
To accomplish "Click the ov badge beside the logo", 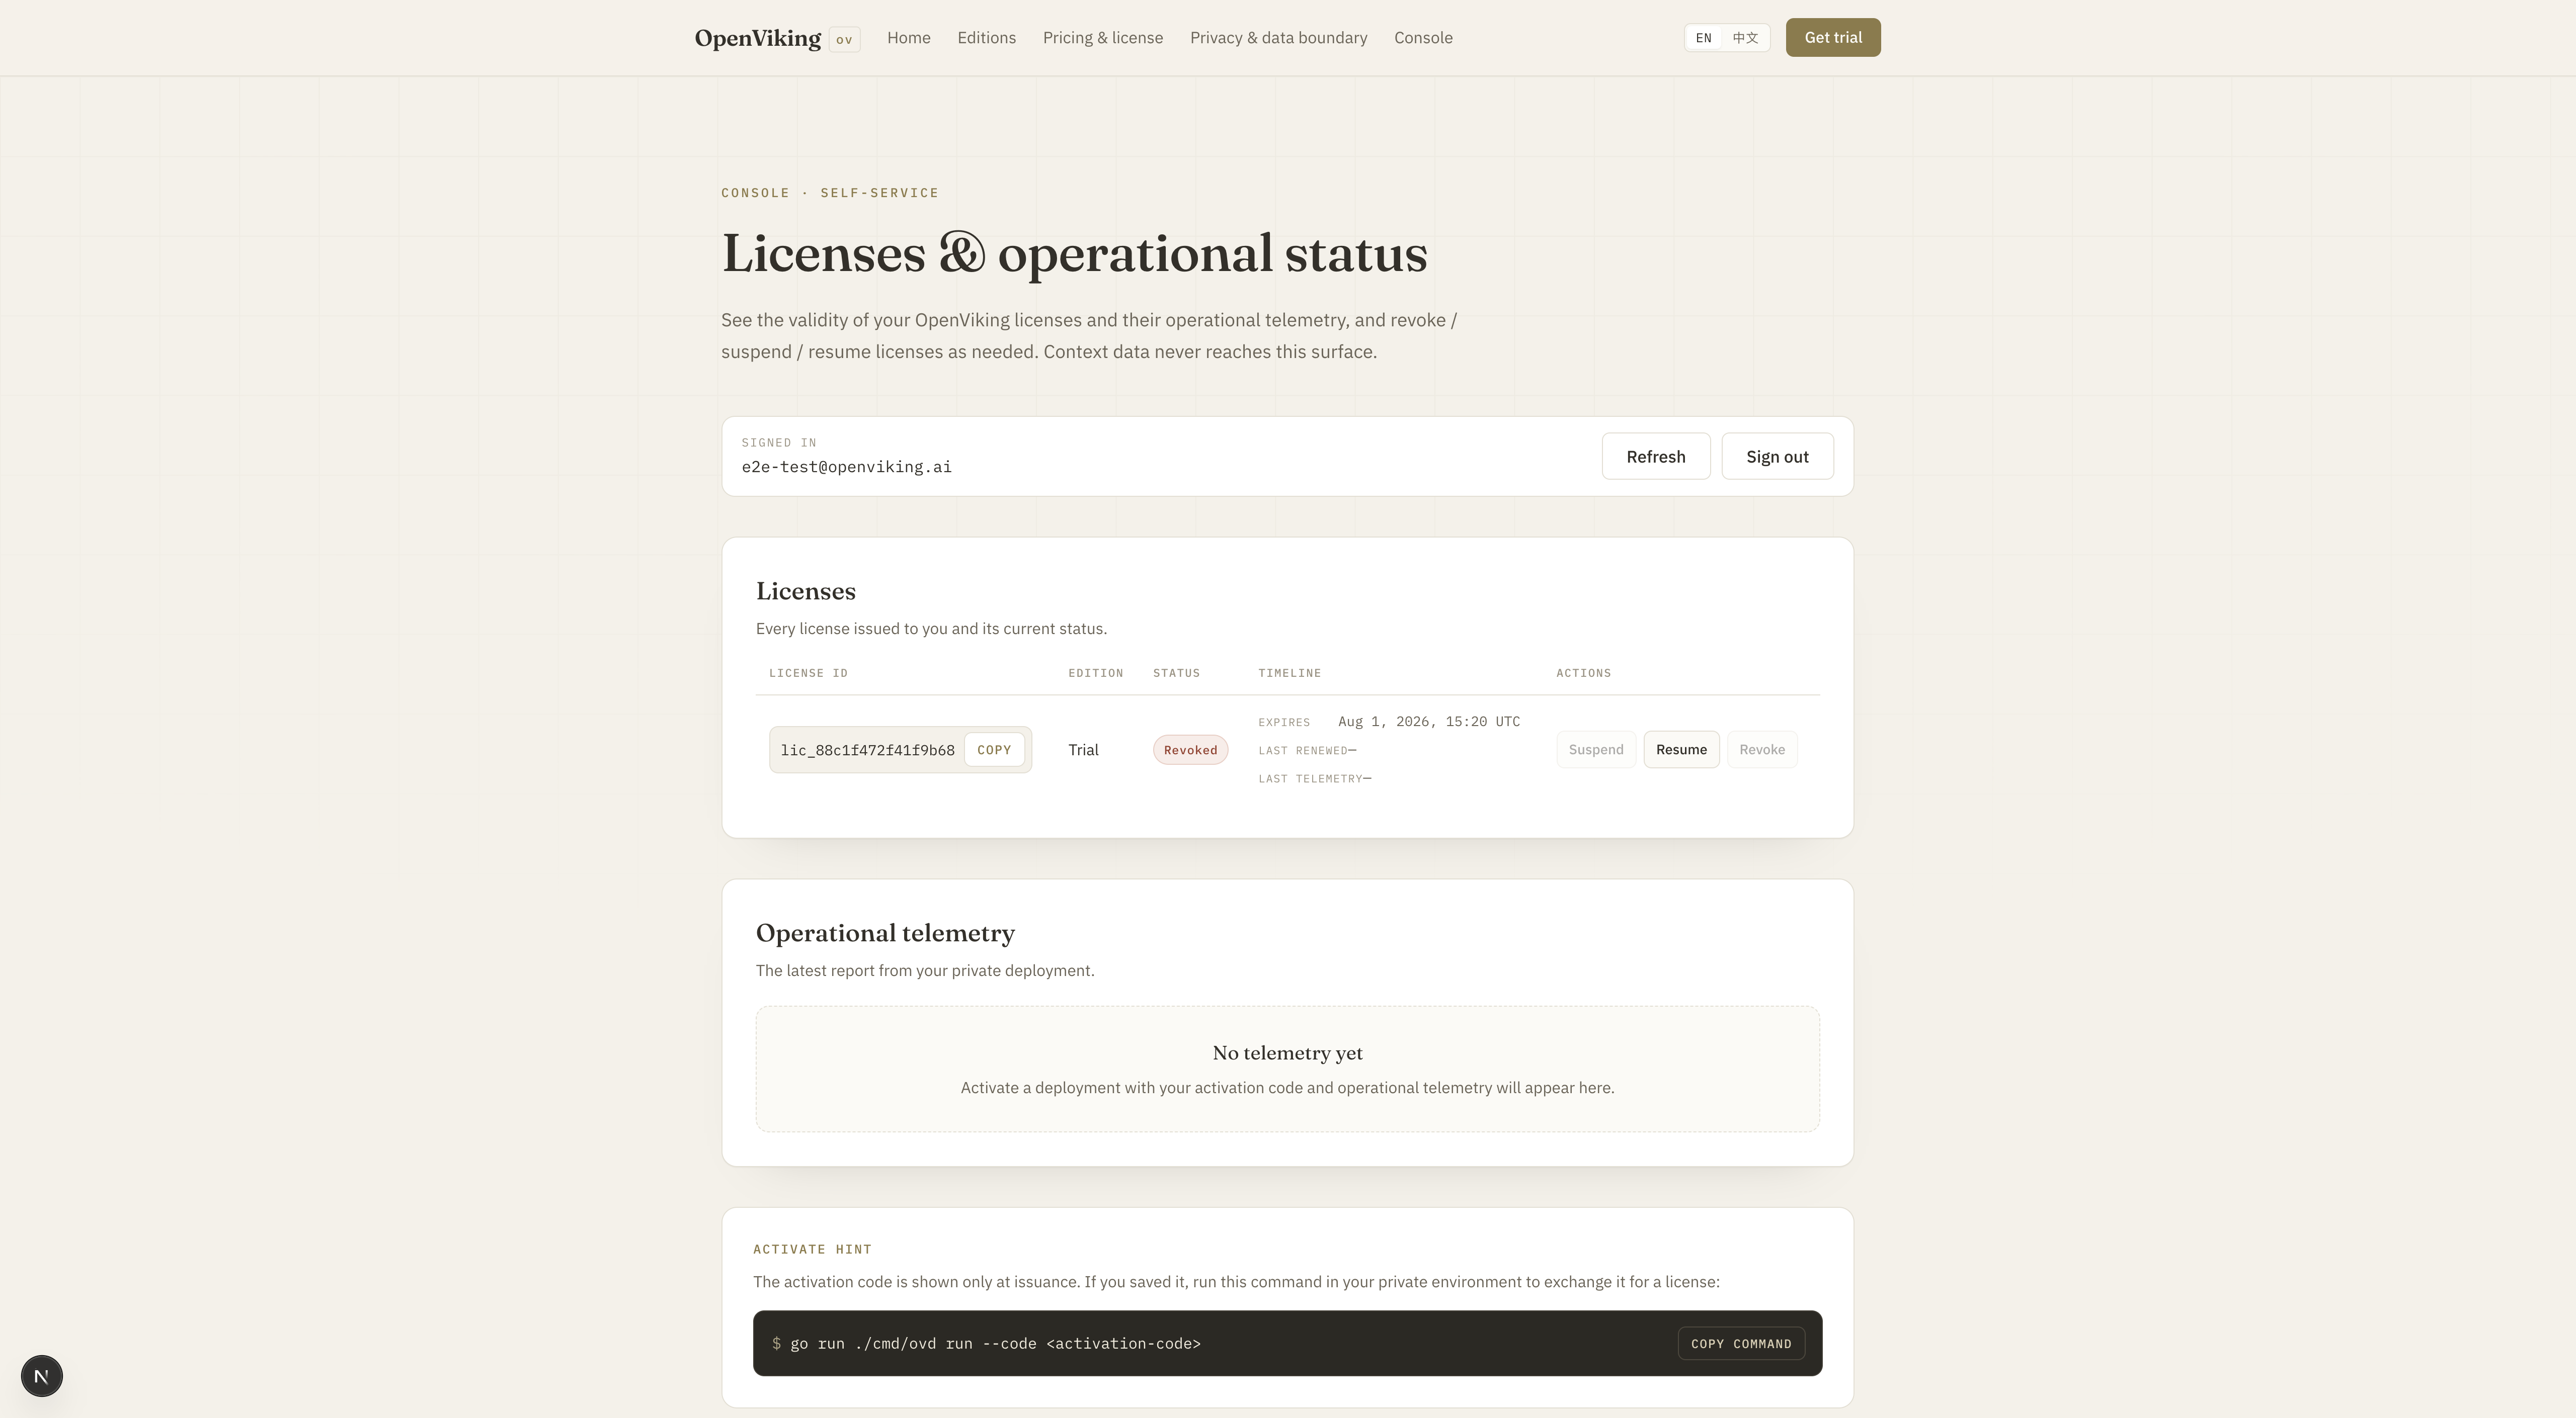I will pos(844,39).
